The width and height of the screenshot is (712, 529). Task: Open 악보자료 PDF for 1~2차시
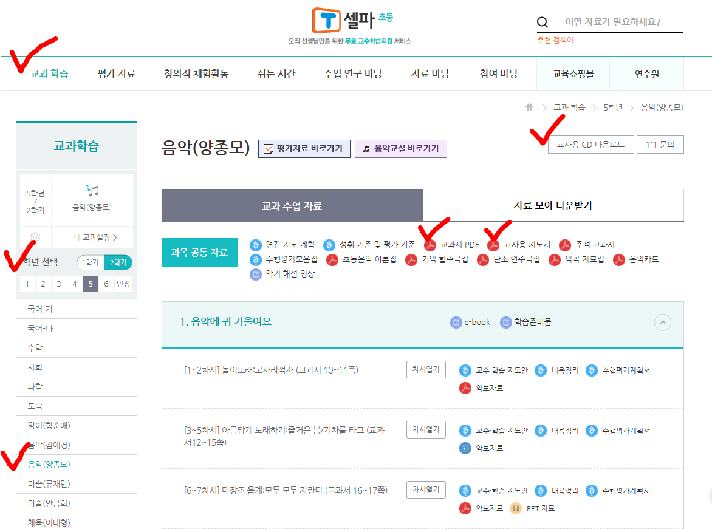click(465, 387)
